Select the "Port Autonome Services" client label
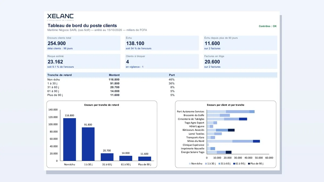The width and height of the screenshot is (324, 182). (191, 112)
